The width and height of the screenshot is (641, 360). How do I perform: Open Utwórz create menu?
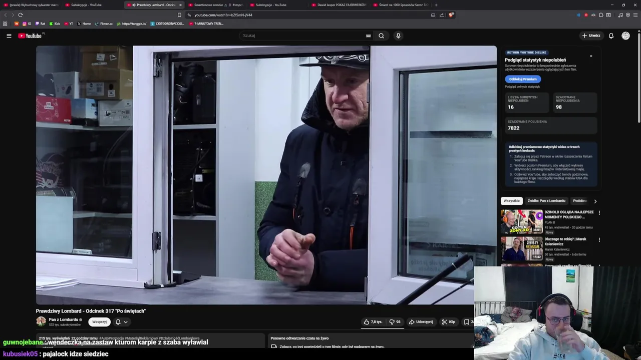click(591, 35)
